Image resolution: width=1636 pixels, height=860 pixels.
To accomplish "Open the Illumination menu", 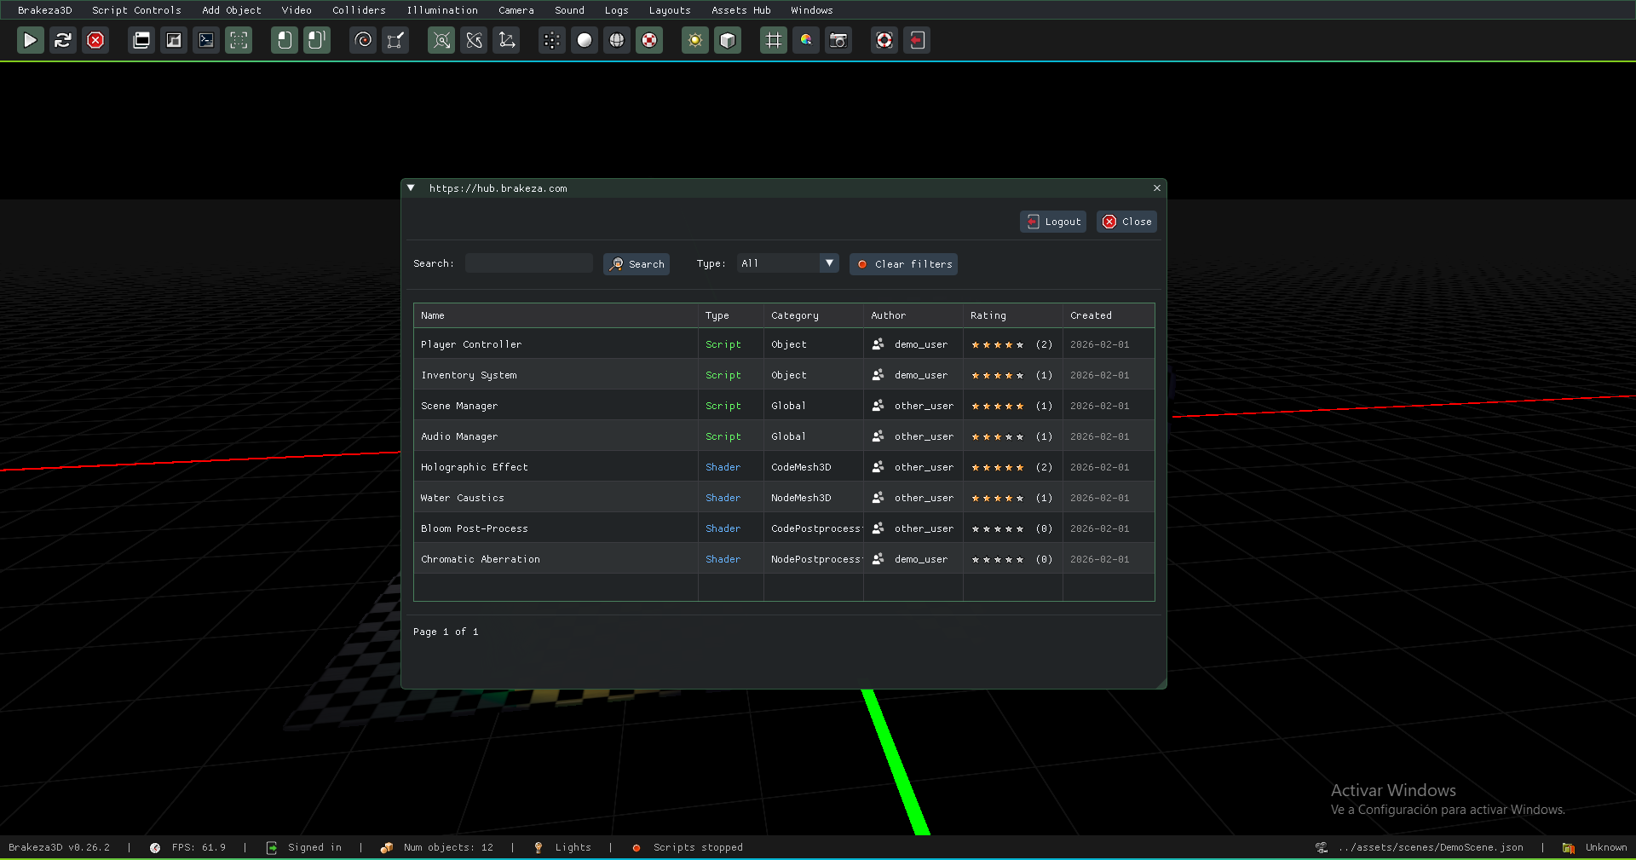I will pos(441,10).
